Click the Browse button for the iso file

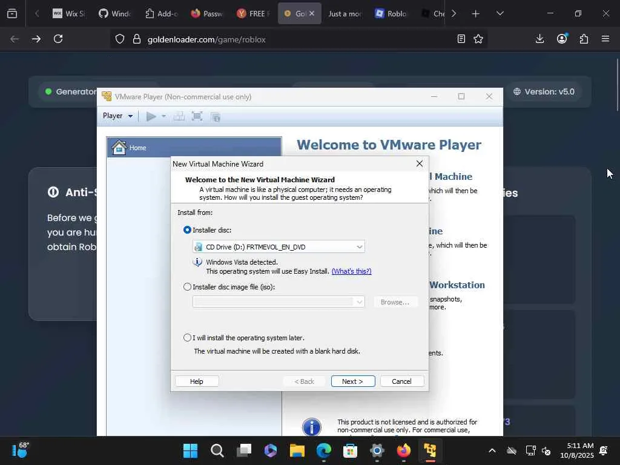pos(395,302)
